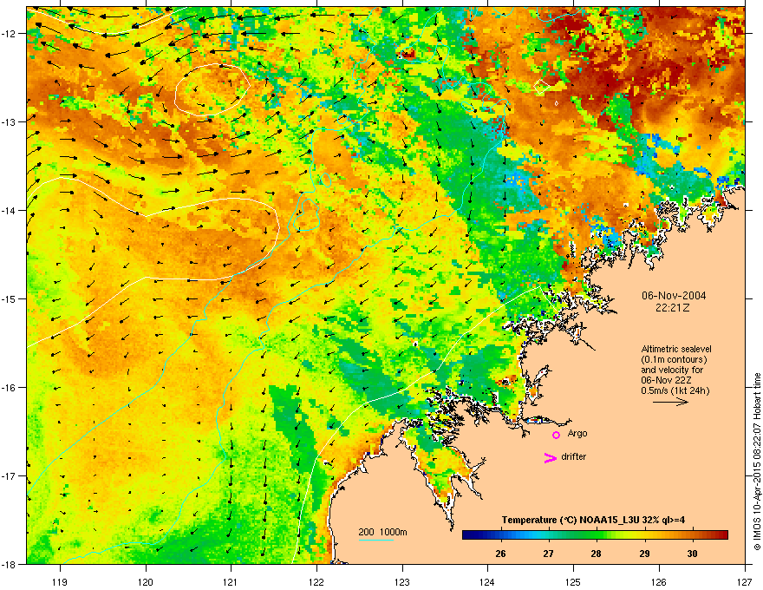Click the longitude 121 axis label
763x590 pixels.
coord(231,581)
